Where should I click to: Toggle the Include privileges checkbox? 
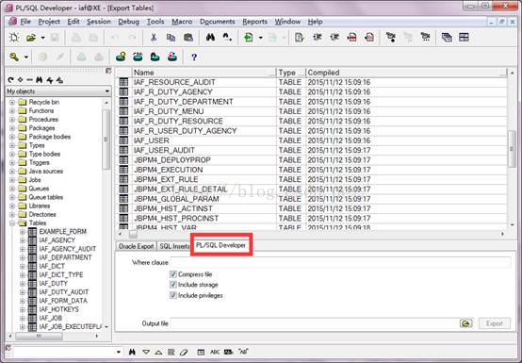(x=173, y=295)
